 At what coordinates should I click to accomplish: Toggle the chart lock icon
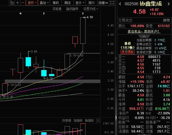tap(12, 3)
